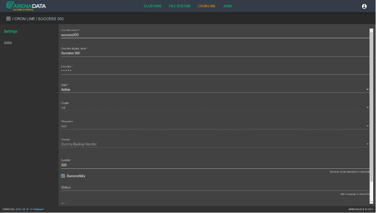Click the Stdout input field
The image size is (376, 213).
215,187
